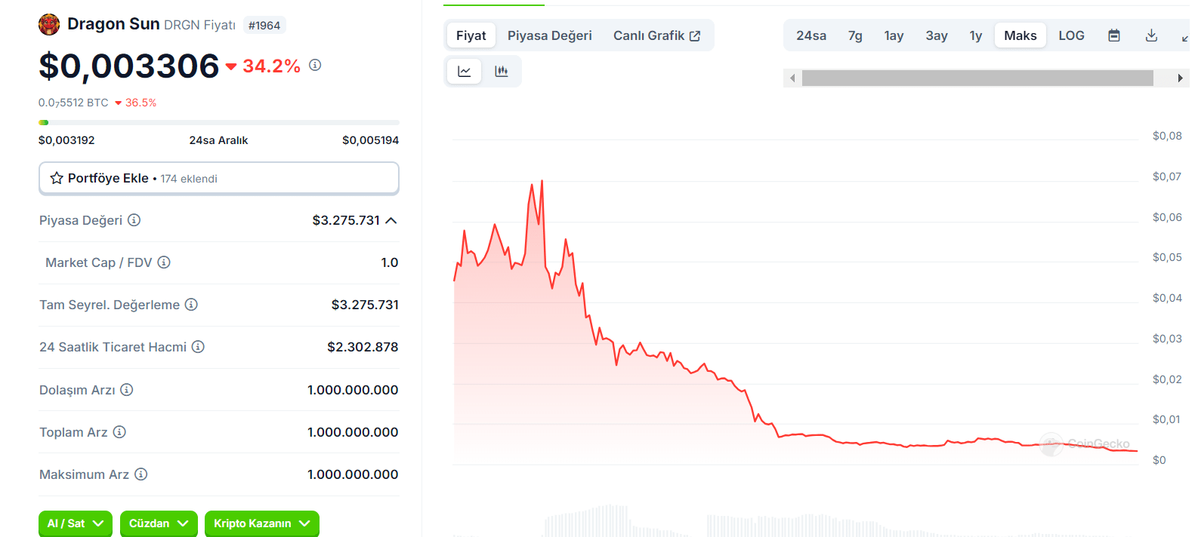
Task: Open price change info icon beside 34.2%
Action: pyautogui.click(x=315, y=65)
